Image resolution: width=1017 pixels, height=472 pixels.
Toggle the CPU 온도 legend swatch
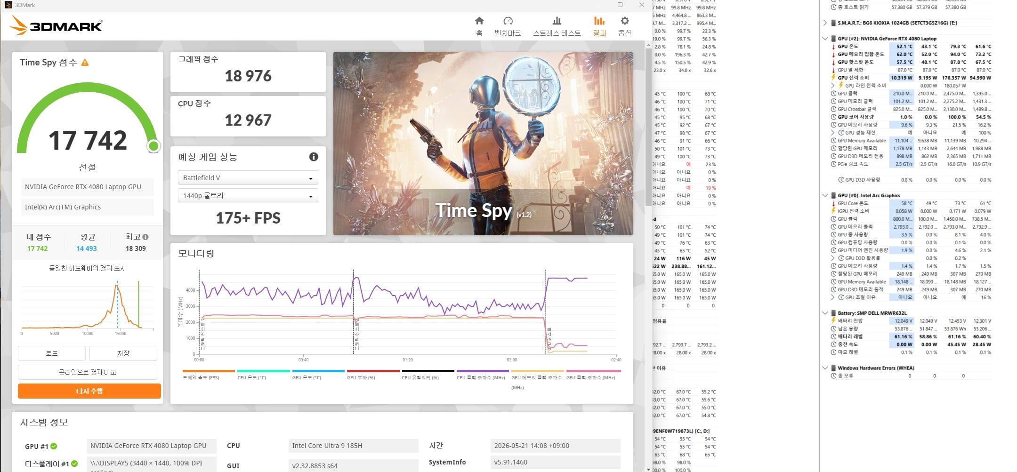263,371
